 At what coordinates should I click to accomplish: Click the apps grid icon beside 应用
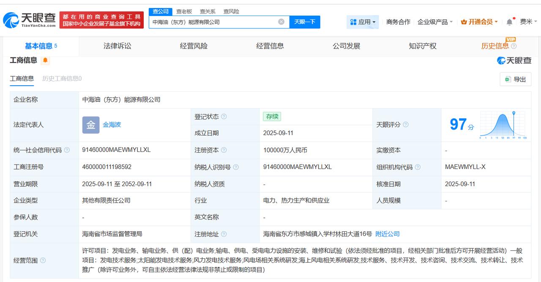click(353, 22)
